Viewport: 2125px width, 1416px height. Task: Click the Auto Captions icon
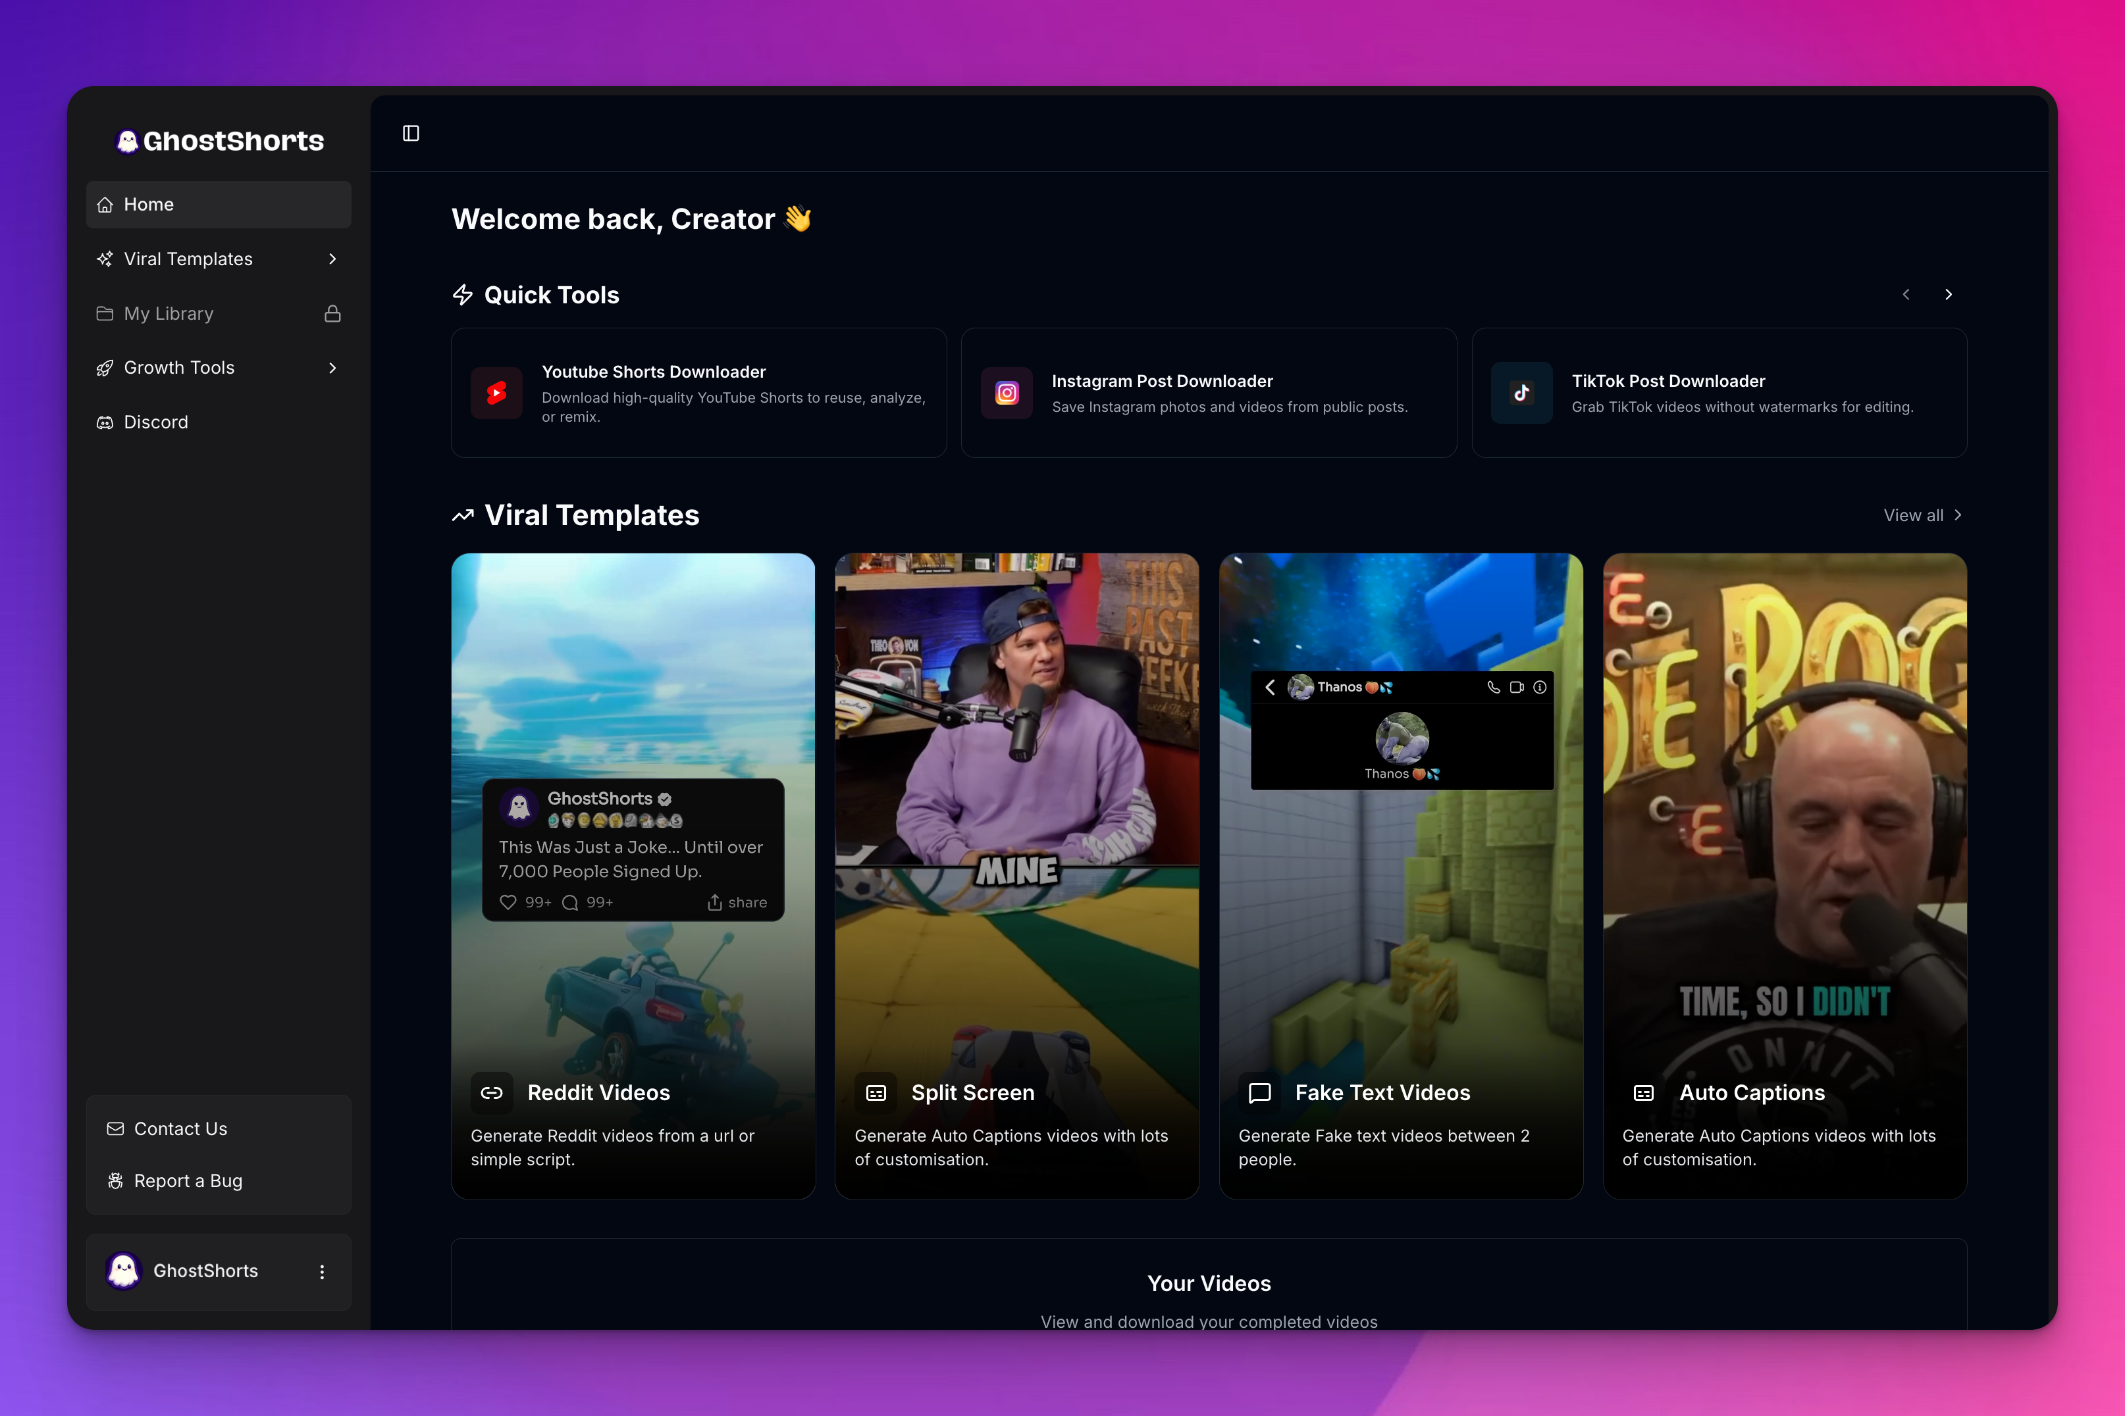(x=1643, y=1093)
